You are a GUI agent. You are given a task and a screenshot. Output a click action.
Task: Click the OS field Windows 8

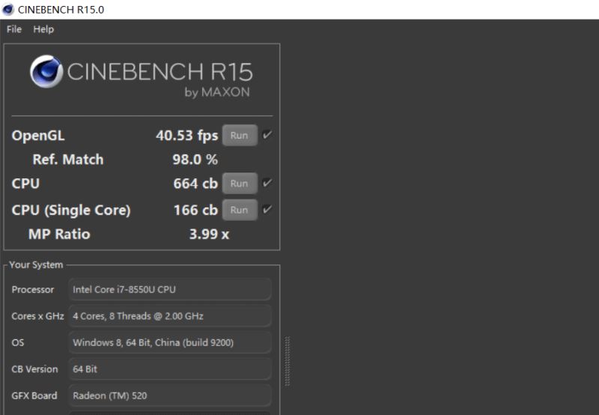click(x=170, y=342)
